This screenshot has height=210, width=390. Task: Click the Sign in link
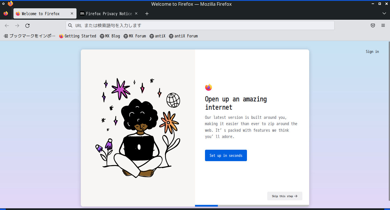[372, 52]
